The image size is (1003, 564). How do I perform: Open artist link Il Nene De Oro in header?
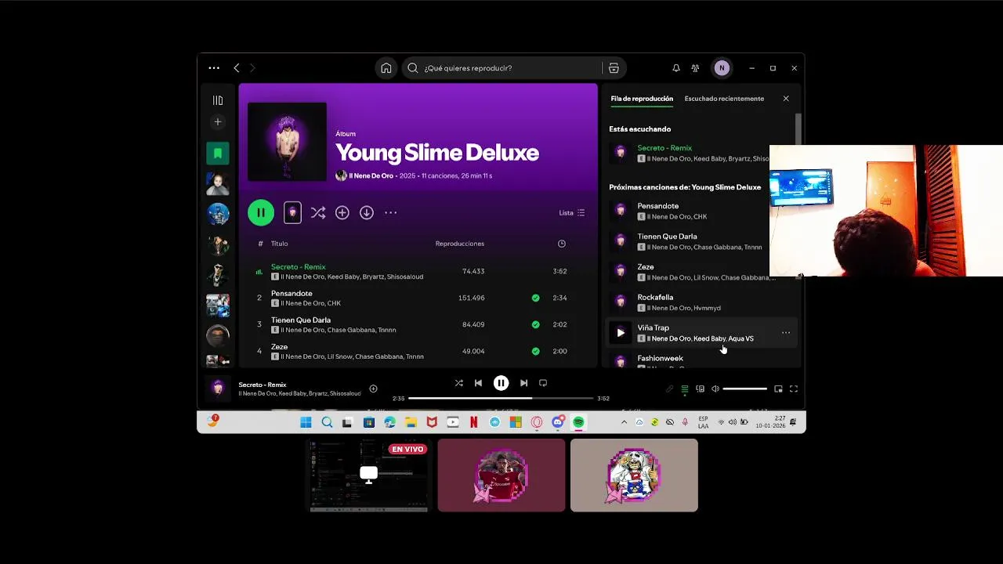click(371, 176)
